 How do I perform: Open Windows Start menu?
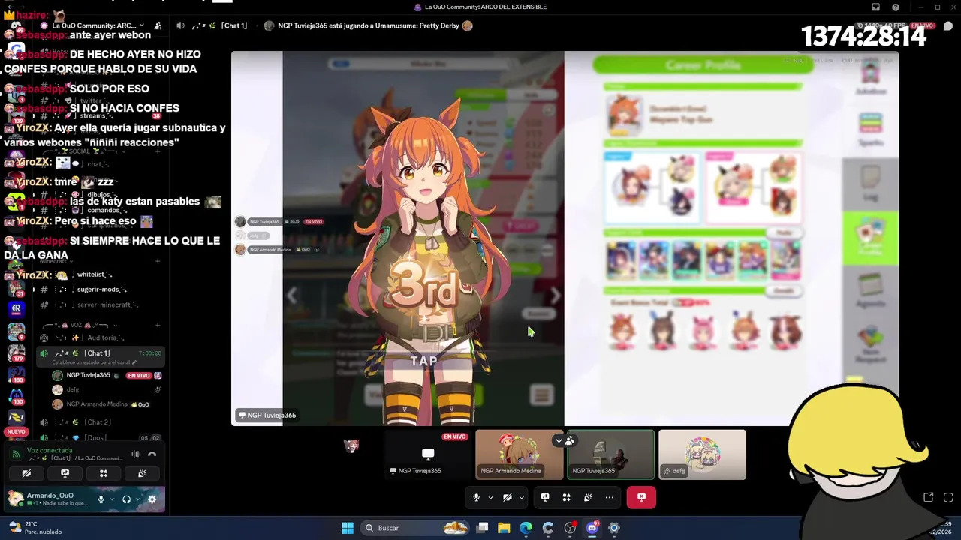[x=348, y=528]
